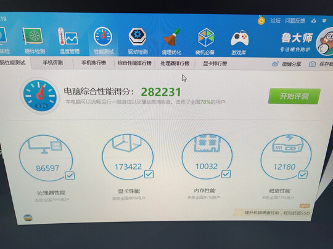This screenshot has height=249, width=333.
Task: Uncheck the 内存性能 score checkbox
Action: coord(226,174)
